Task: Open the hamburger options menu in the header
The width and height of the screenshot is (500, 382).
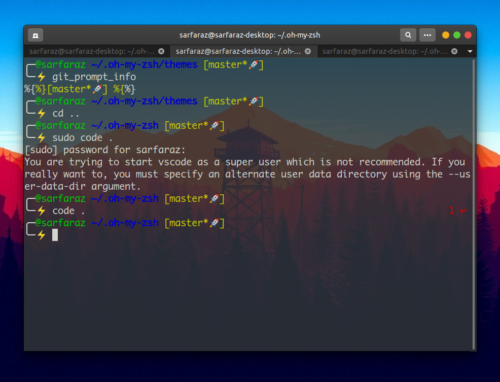Action: coord(427,35)
